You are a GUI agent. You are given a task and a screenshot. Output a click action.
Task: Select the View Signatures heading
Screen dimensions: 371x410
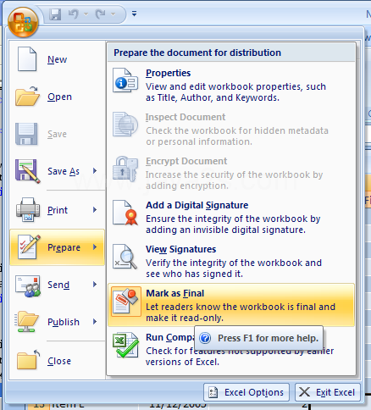point(181,249)
